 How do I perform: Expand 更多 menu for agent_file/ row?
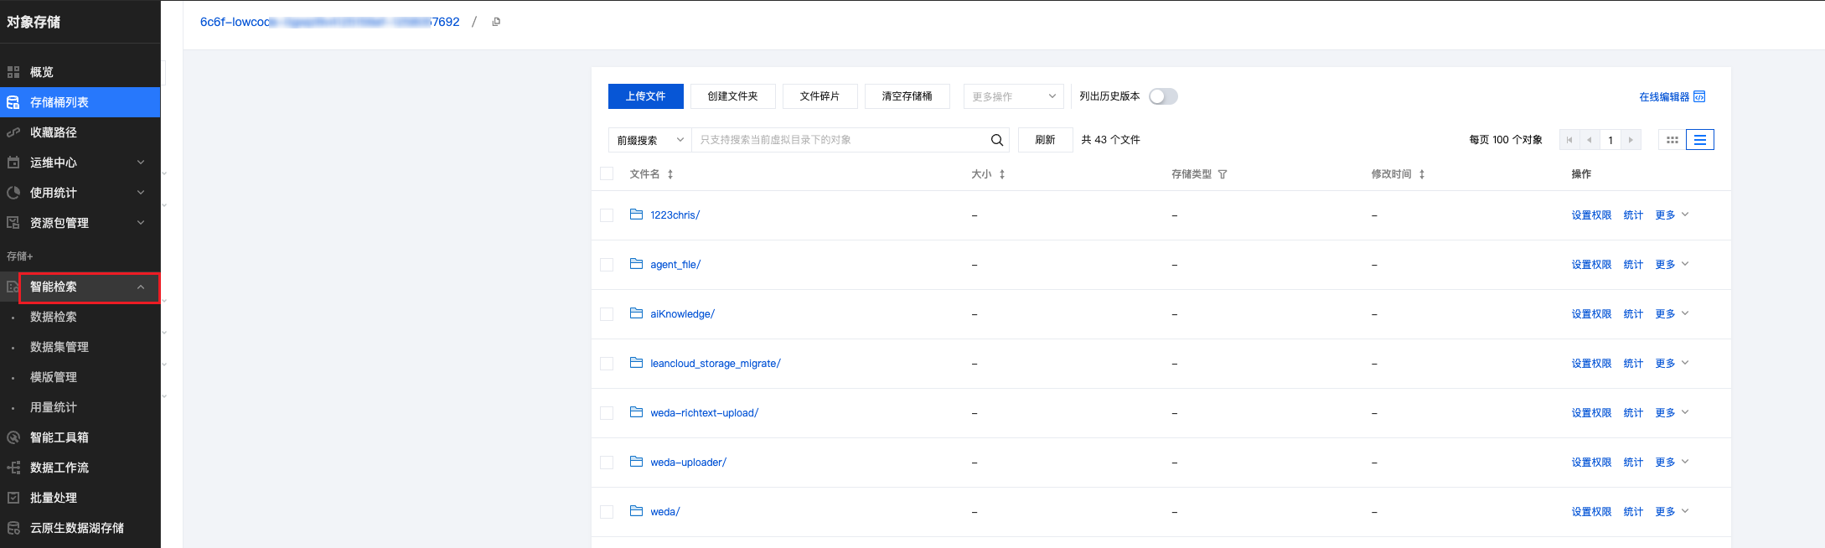(1672, 265)
